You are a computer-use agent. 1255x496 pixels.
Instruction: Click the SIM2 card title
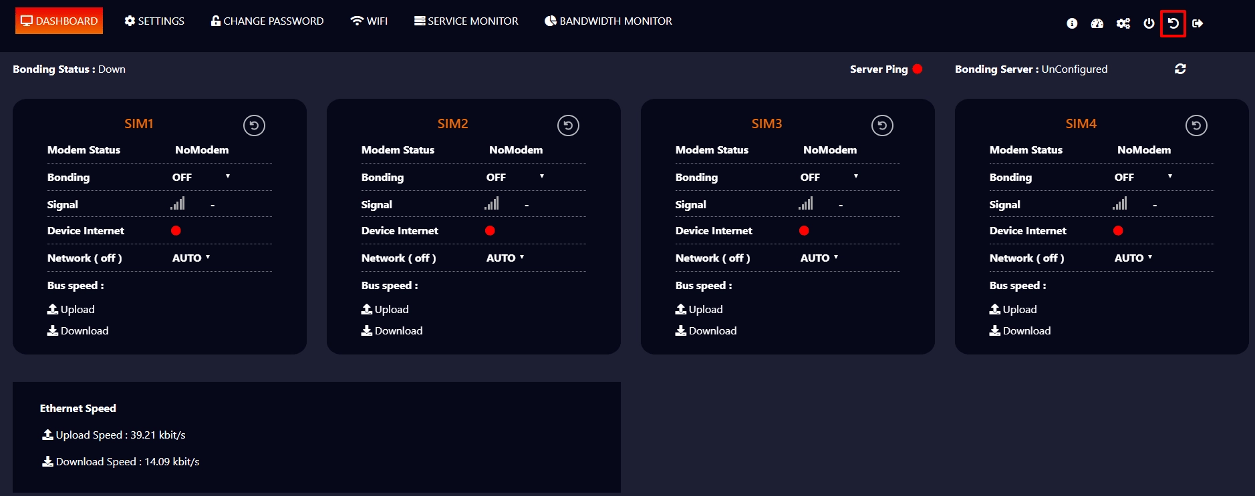453,123
